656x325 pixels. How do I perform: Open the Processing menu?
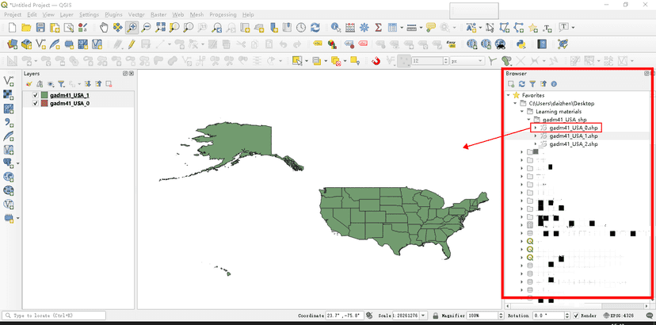(x=223, y=15)
